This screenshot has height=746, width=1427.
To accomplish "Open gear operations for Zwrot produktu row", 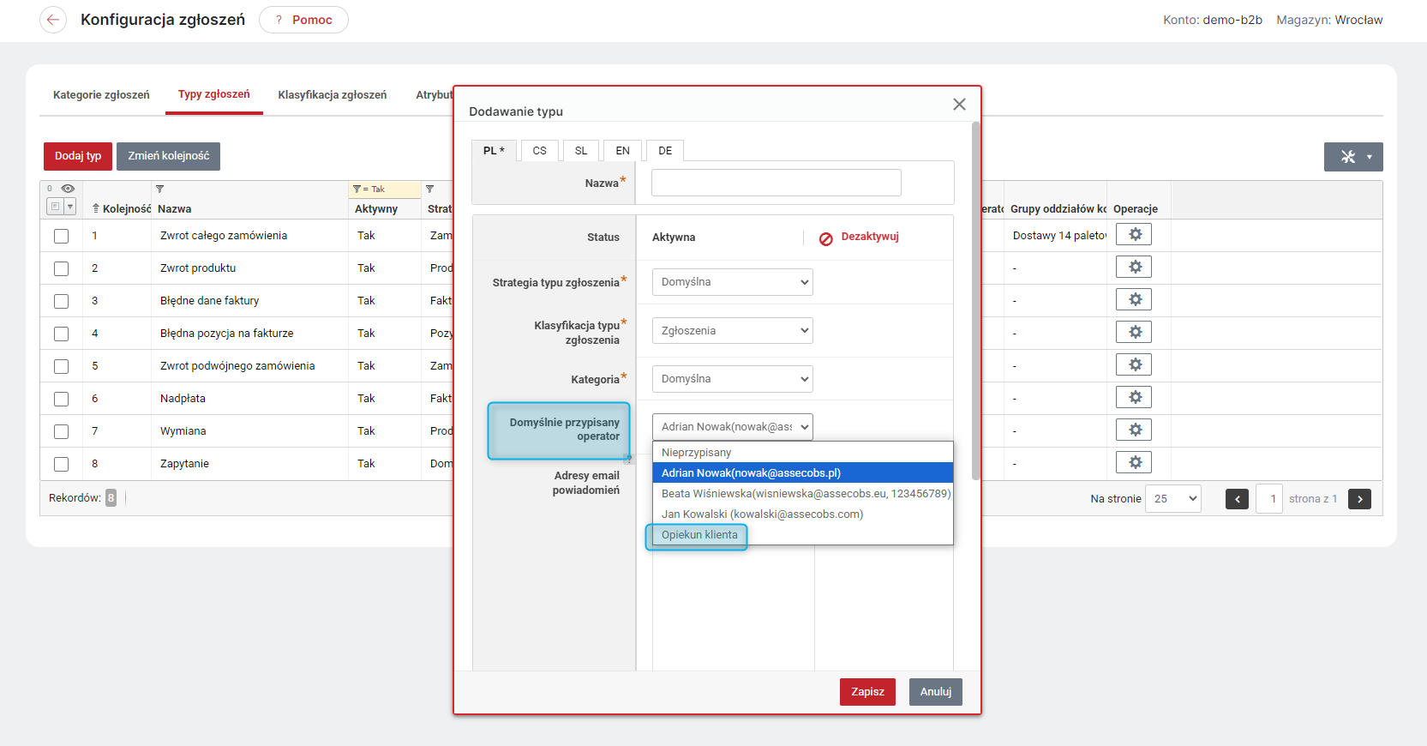I will 1134,268.
